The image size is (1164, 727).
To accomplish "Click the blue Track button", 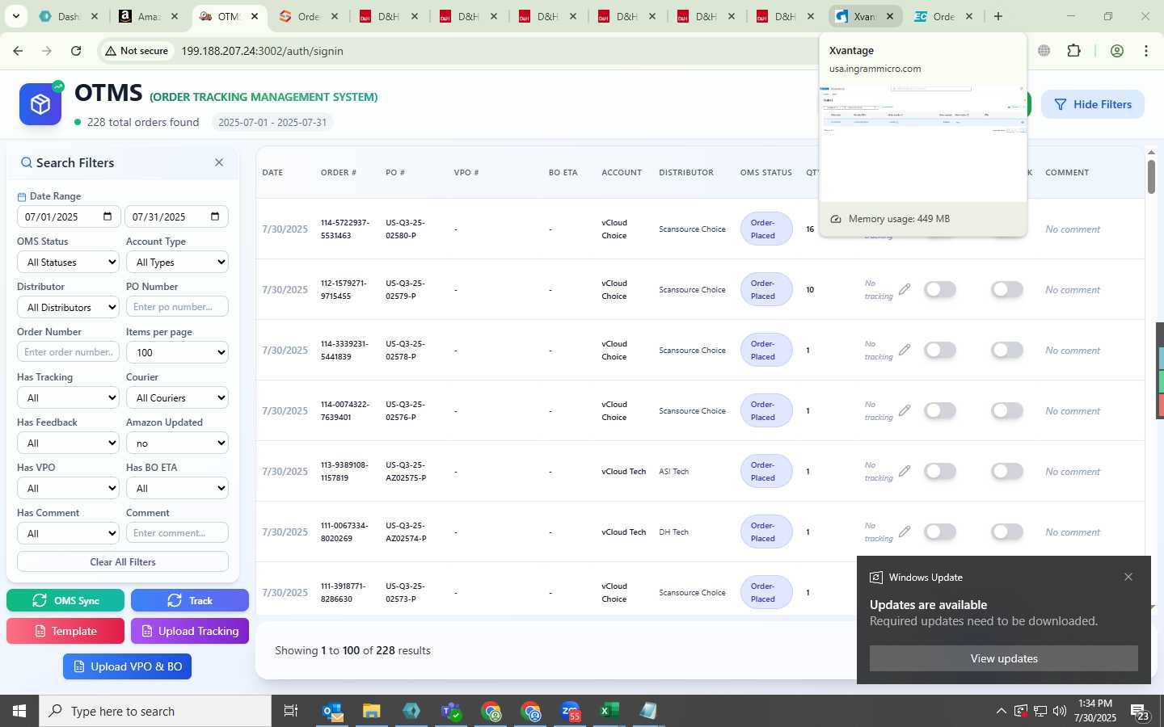I will coord(190,600).
